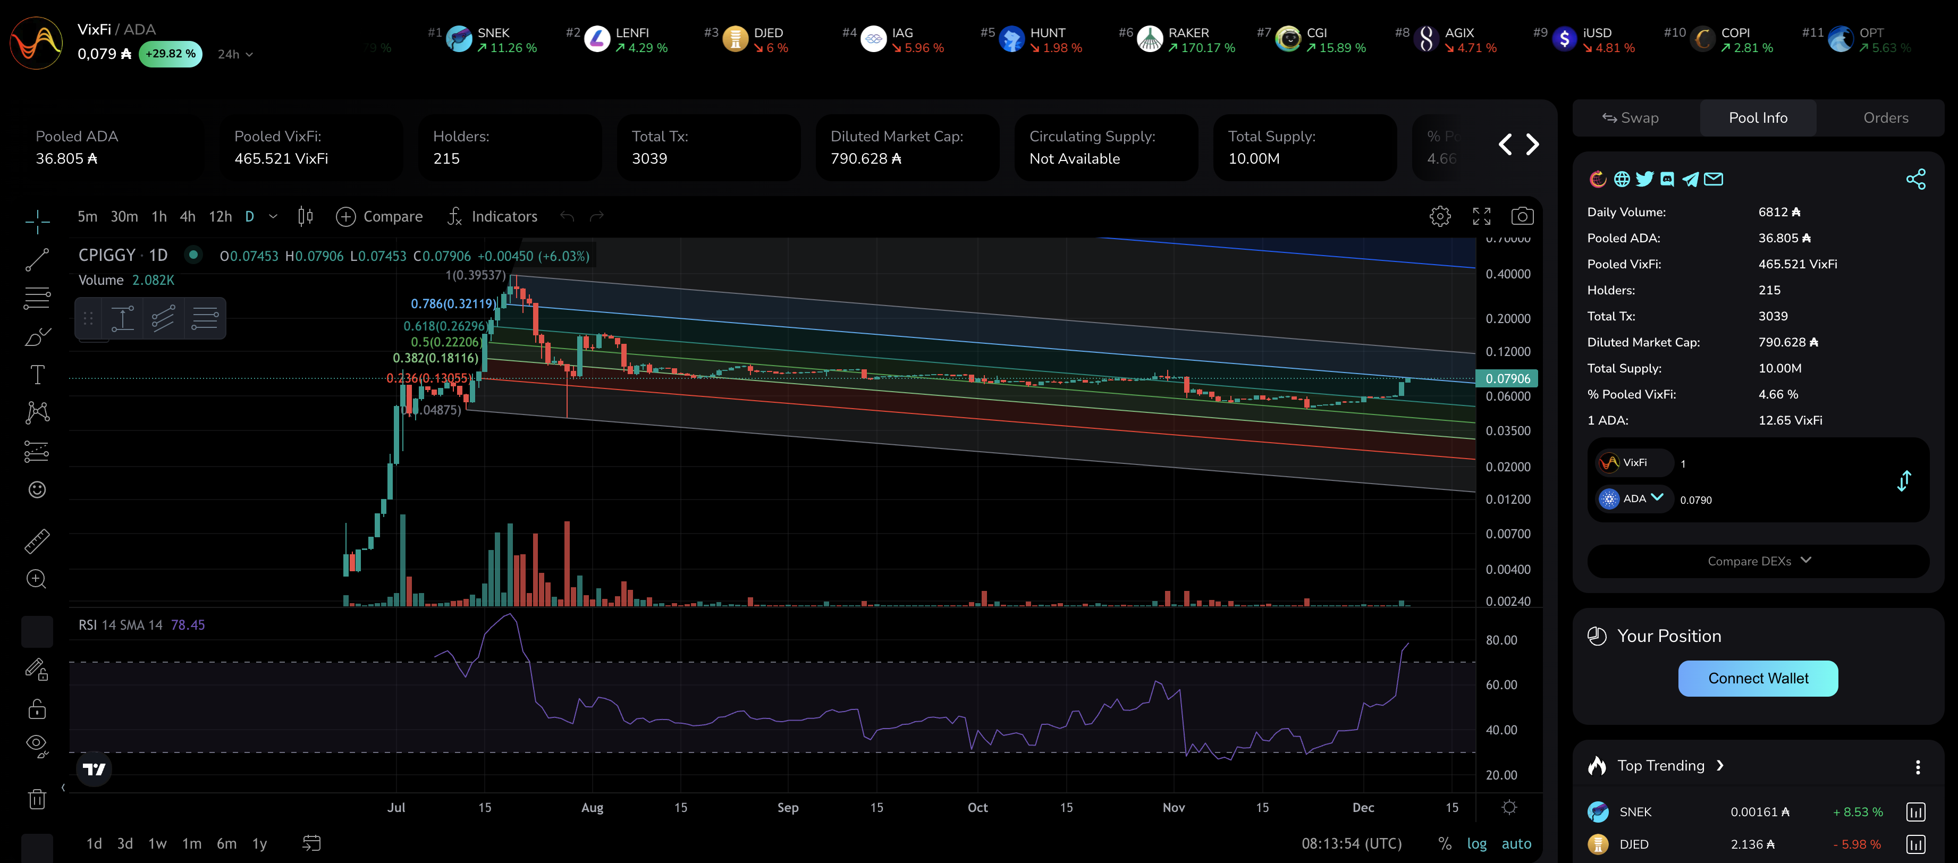Open the ADA token selector dropdown
1958x863 pixels.
1634,498
